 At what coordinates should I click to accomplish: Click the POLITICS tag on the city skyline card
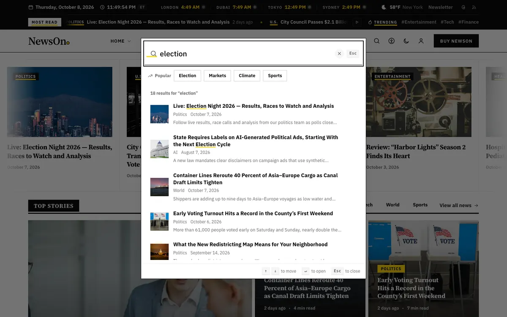coord(26,77)
